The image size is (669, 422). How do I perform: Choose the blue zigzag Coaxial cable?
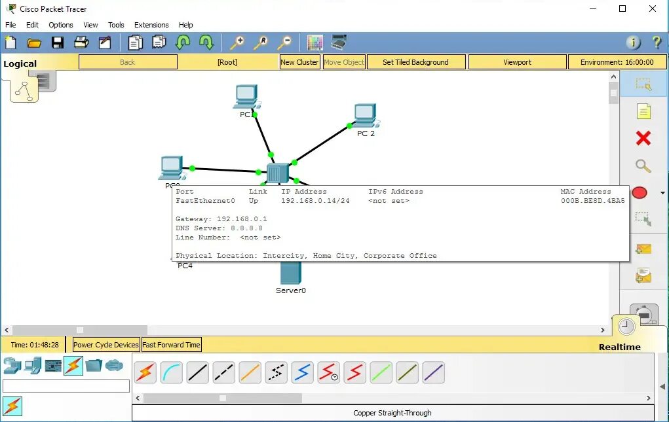tap(303, 373)
